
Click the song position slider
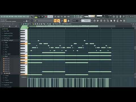[x=44, y=21]
